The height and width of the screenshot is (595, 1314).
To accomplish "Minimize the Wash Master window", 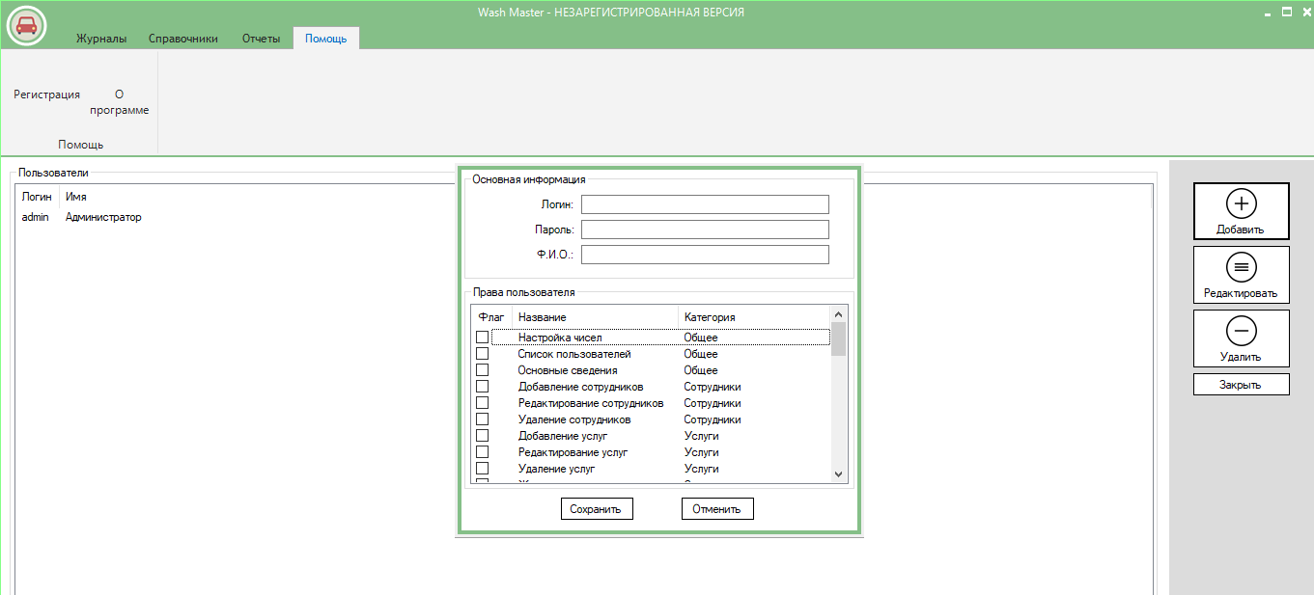I will click(x=1269, y=13).
